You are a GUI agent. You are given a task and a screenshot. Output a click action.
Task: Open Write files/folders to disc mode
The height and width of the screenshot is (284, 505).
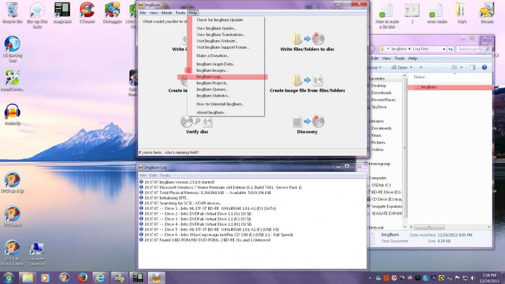coord(307,42)
